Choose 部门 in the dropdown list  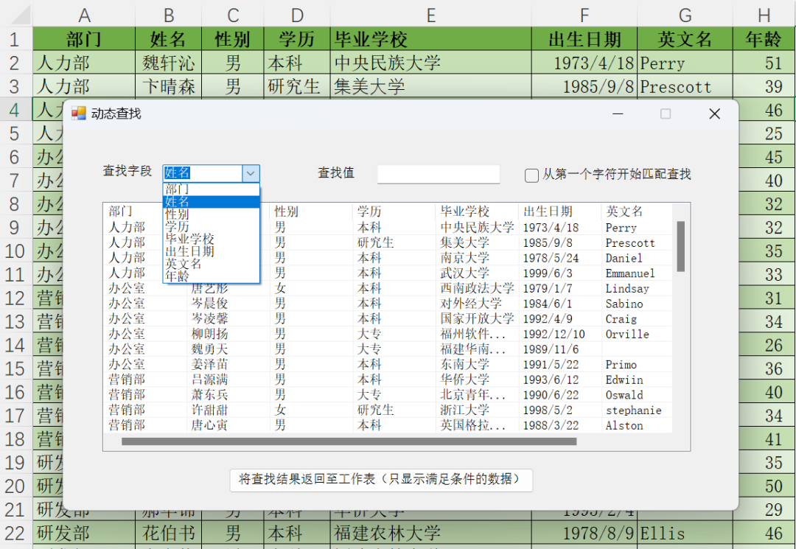(x=212, y=189)
